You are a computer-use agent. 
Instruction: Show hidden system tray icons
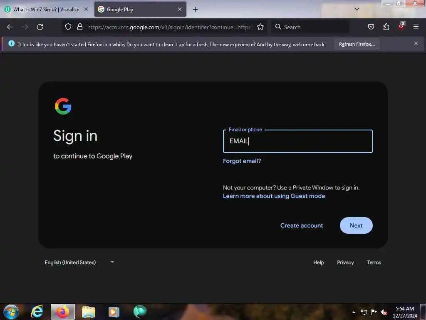(354, 312)
